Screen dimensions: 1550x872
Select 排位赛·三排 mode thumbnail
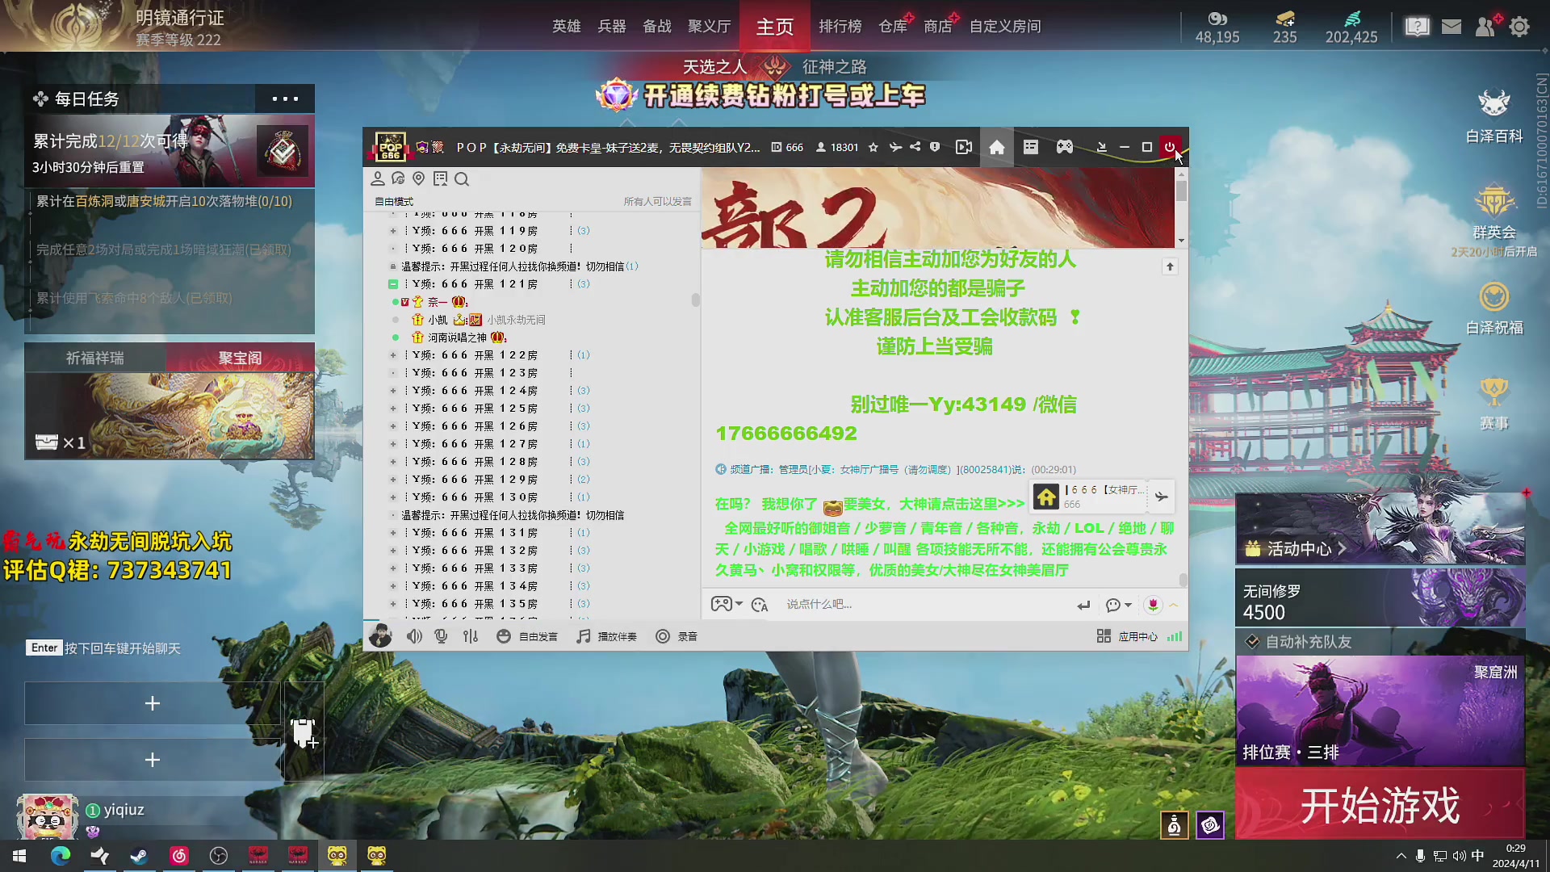tap(1380, 711)
